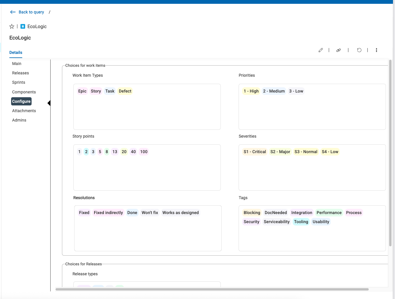
Task: Follow the Back to query link
Action: tap(31, 12)
